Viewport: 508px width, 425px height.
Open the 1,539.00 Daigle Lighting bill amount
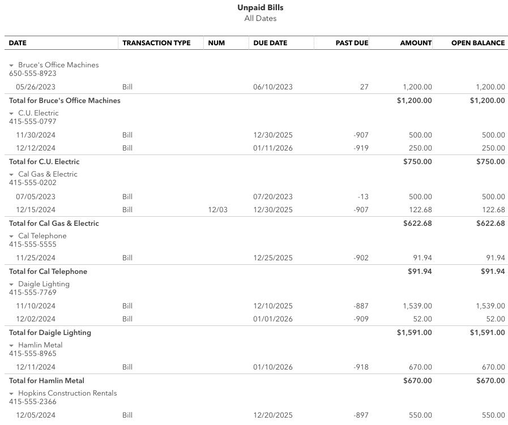tap(417, 306)
